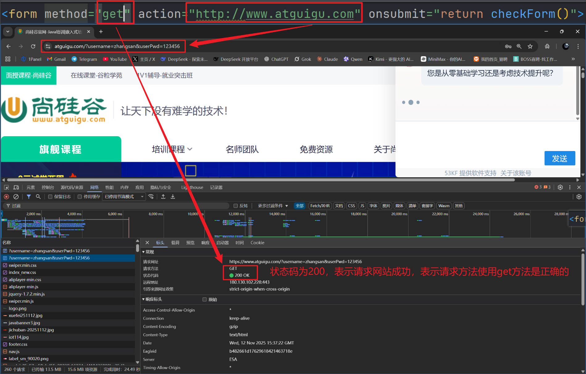This screenshot has height=374, width=586.
Task: Activate the inspect element picker
Action: pos(6,187)
